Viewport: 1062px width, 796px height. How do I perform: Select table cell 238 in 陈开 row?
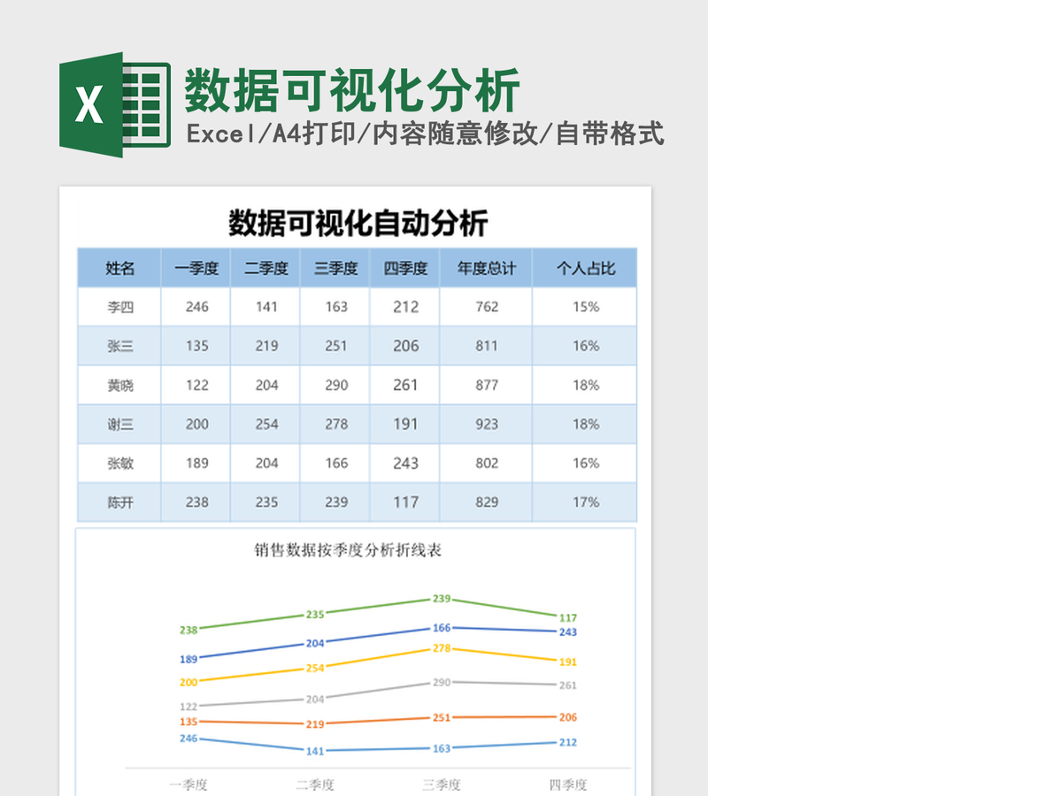196,501
